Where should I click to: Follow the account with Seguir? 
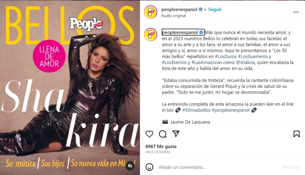click(215, 9)
